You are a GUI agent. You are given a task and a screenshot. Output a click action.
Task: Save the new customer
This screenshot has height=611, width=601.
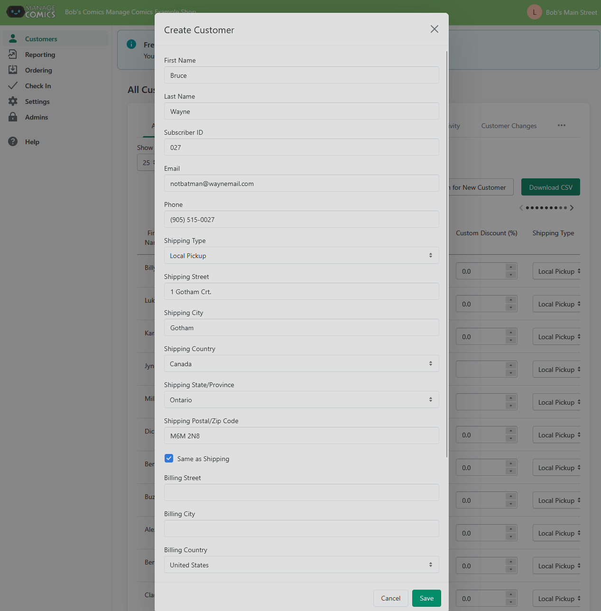(x=426, y=598)
